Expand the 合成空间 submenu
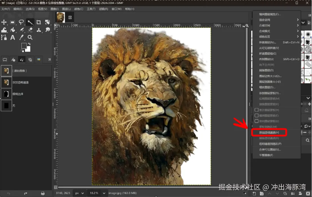Viewport: 312px width, 197px height. tap(276, 25)
